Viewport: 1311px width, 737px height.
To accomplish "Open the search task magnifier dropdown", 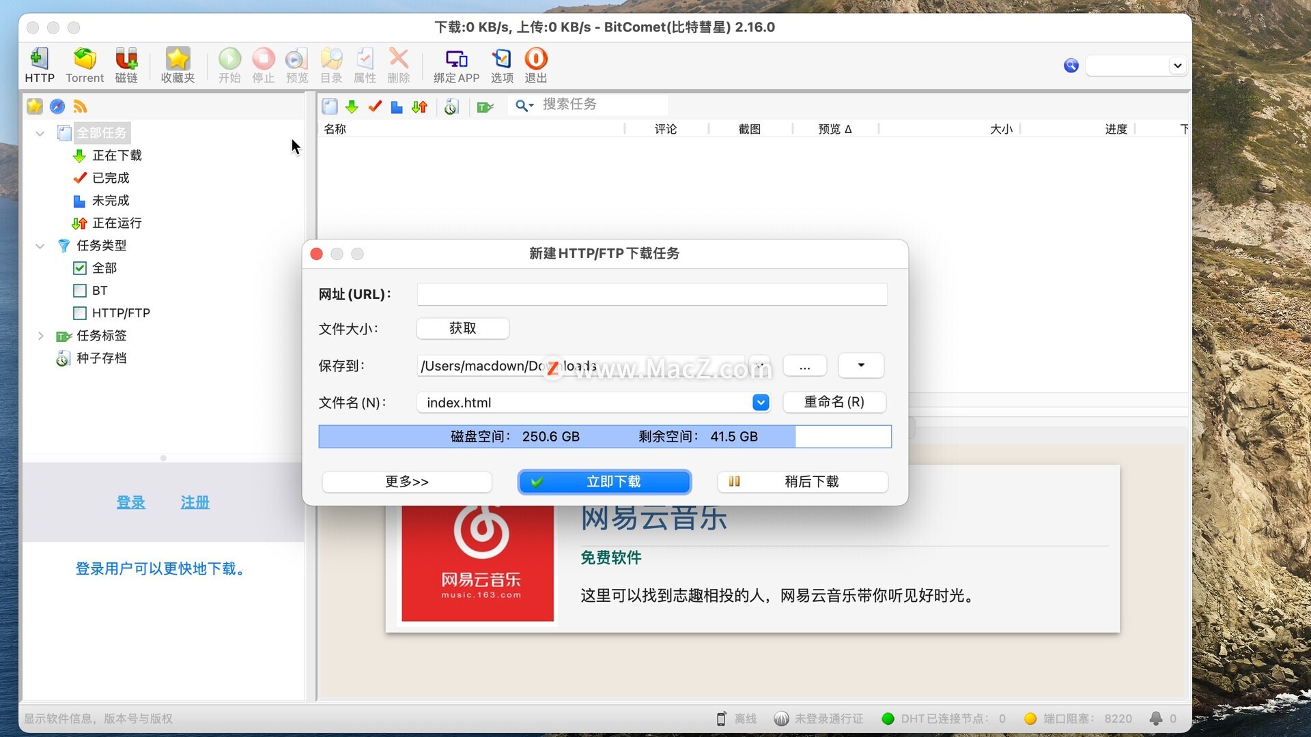I will coord(524,106).
